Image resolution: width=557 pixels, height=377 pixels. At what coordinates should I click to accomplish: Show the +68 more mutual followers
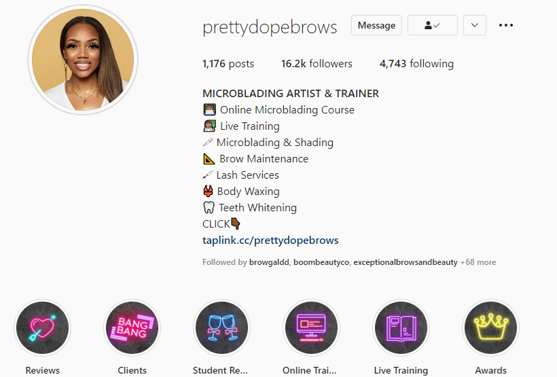pyautogui.click(x=478, y=262)
